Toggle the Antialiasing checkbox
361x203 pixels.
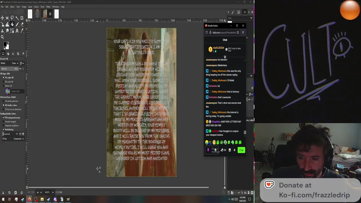click(x=3, y=129)
